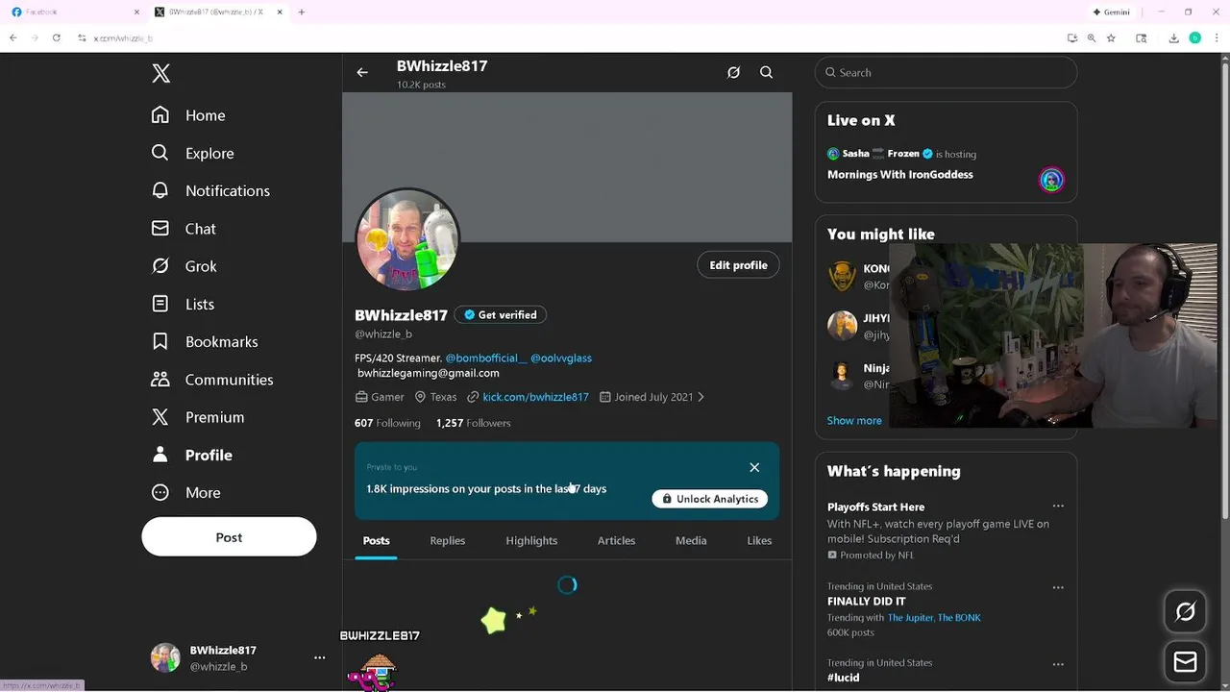Open options for Playoffs Start Here
This screenshot has height=692, width=1230.
pyautogui.click(x=1058, y=507)
